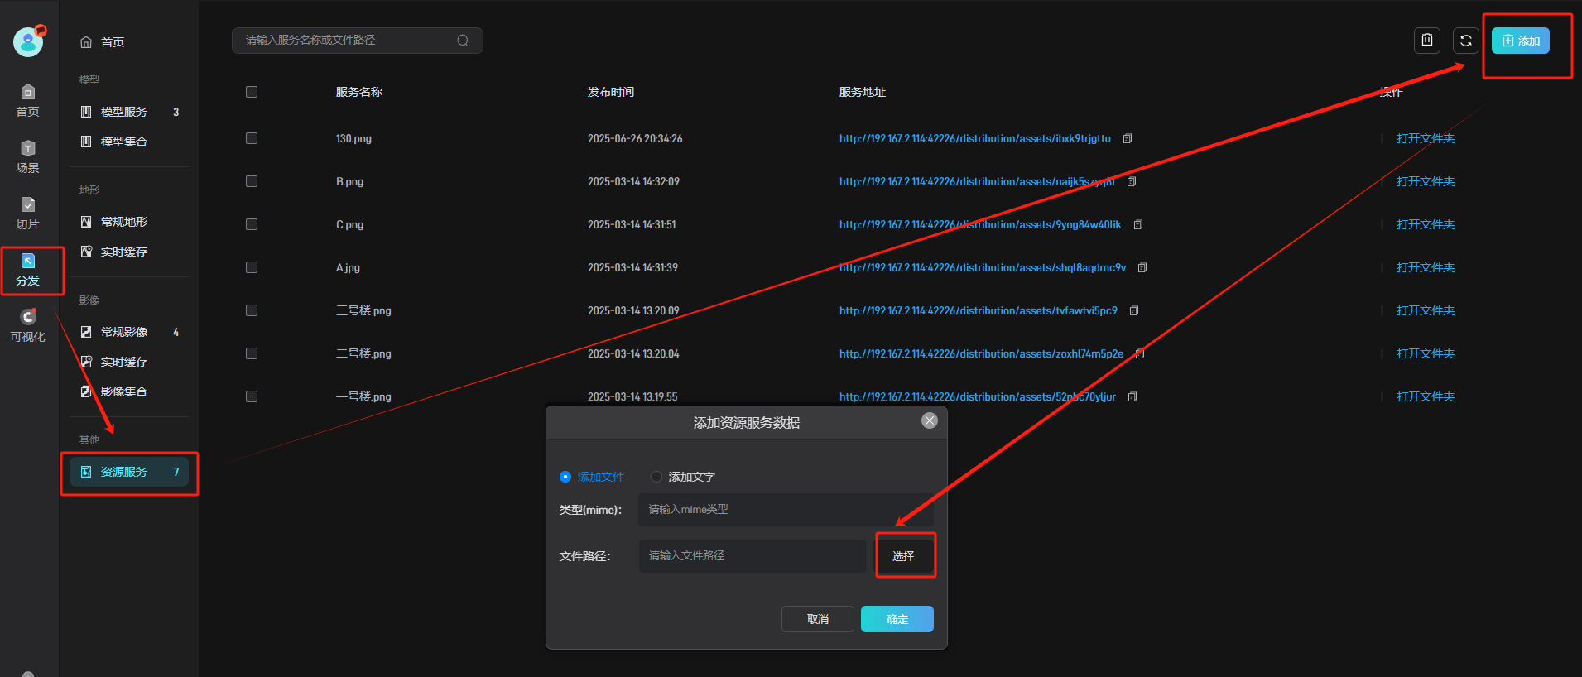Check the 三号楼.png row checkbox
1582x677 pixels.
(x=252, y=310)
